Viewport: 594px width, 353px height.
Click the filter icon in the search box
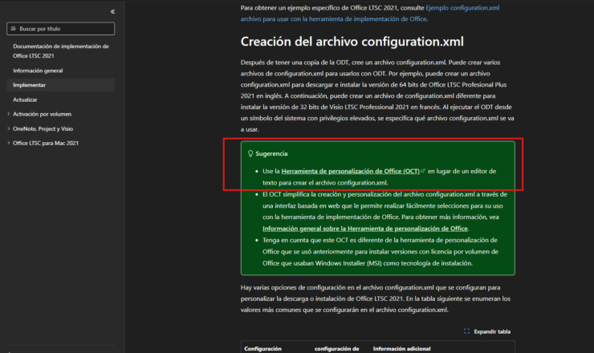tap(14, 28)
